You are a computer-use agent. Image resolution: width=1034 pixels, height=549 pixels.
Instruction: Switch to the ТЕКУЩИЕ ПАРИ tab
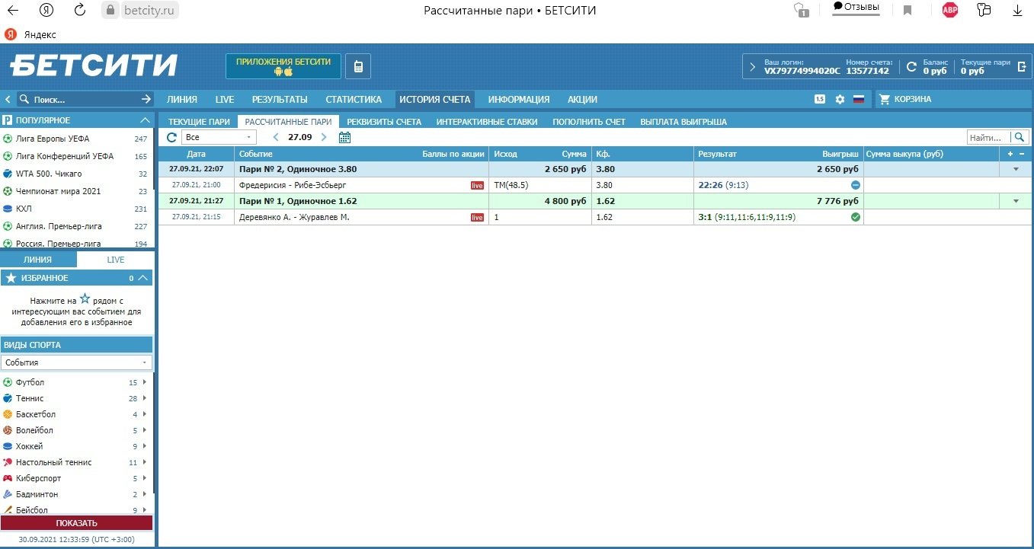199,122
